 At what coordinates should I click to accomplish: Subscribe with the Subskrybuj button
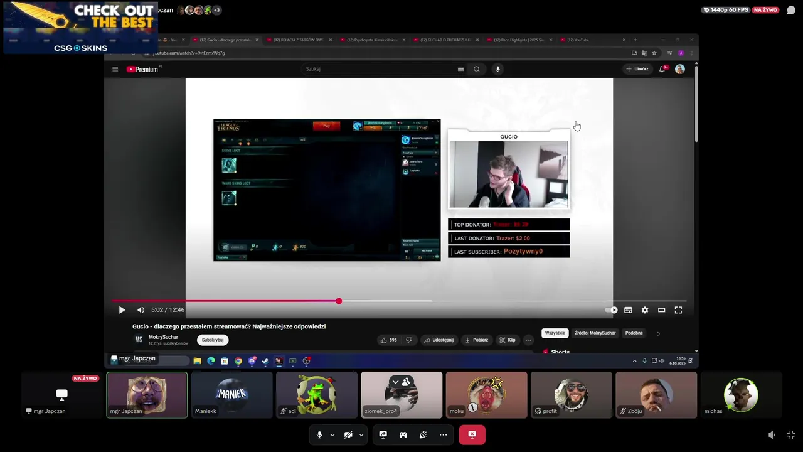pyautogui.click(x=213, y=340)
